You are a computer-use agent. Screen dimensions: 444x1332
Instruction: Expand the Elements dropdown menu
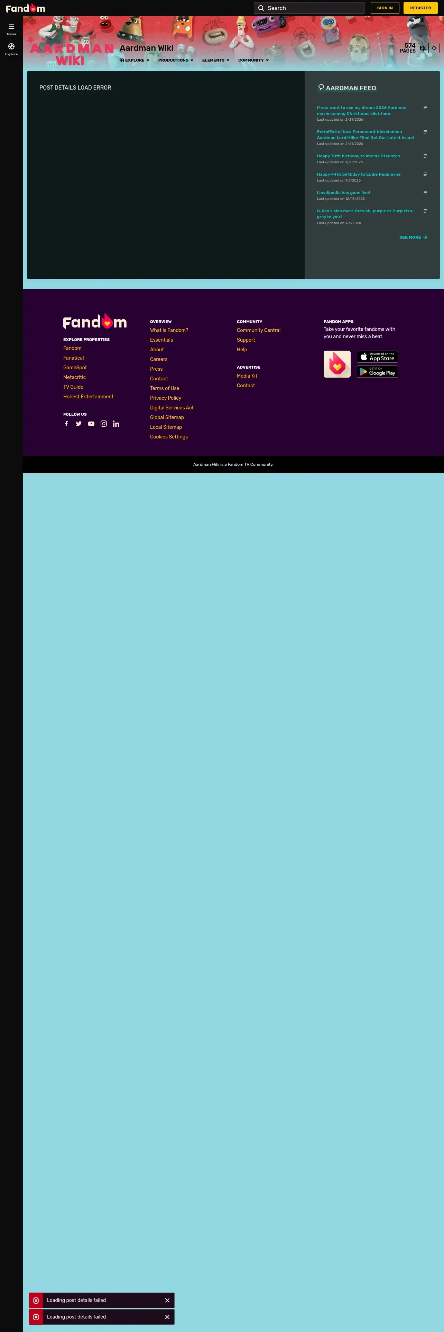coord(215,61)
